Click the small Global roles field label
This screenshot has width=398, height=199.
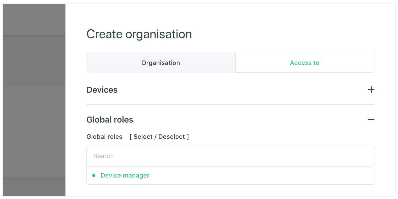click(x=104, y=137)
